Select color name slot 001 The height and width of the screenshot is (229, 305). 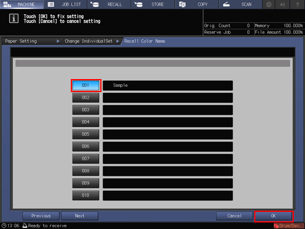(86, 86)
